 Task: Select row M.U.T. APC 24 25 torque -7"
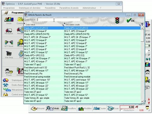[x=82, y=37]
